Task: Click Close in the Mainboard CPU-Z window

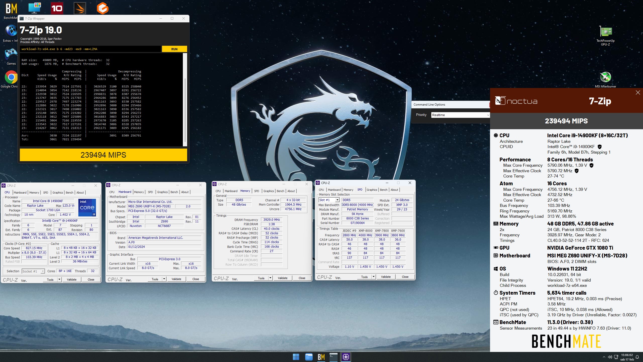Action: click(x=196, y=279)
